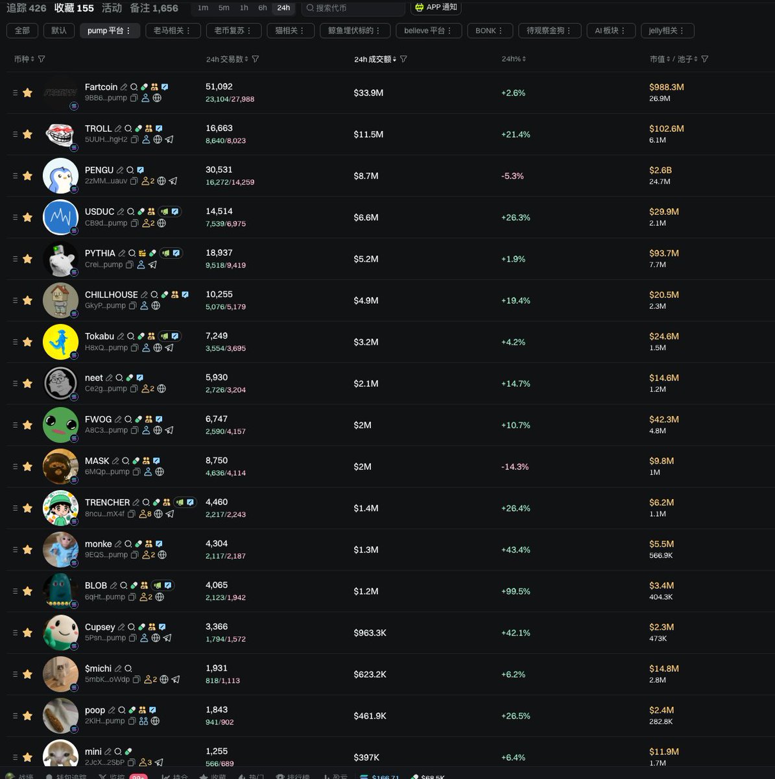Unfavorite Fartcoin with its star
This screenshot has height=779, width=775.
point(27,93)
